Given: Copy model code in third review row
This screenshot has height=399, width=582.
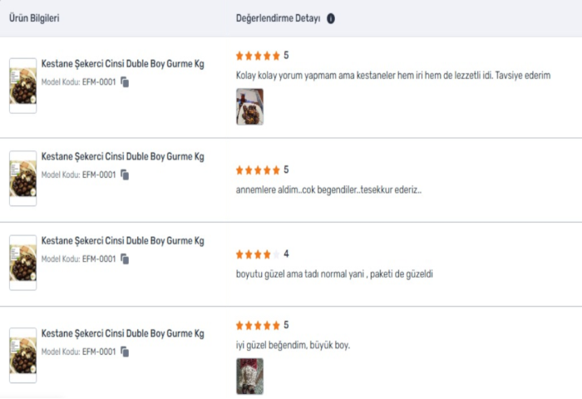Looking at the screenshot, I should pyautogui.click(x=125, y=259).
